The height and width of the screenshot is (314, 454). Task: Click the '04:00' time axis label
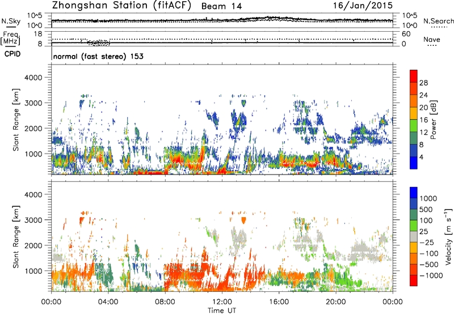coord(108,302)
